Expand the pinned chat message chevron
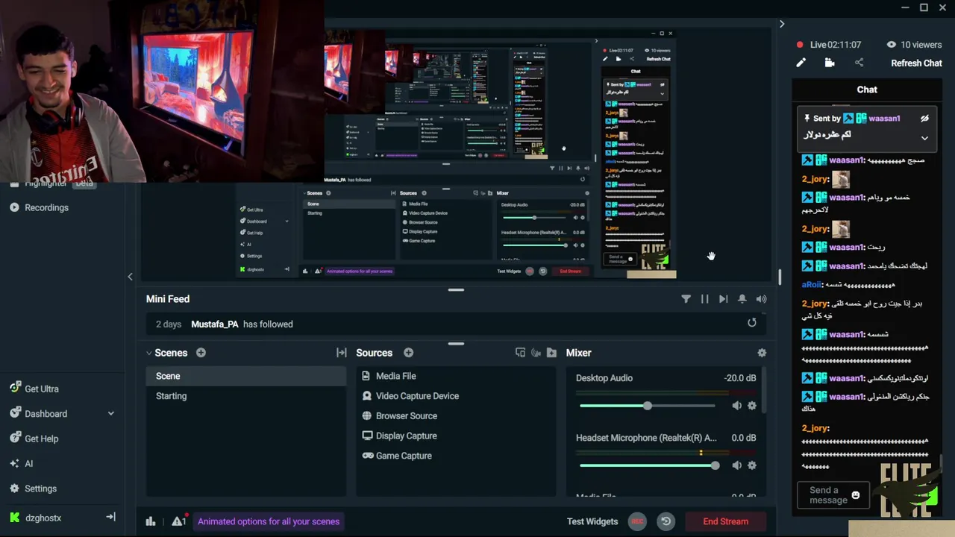This screenshot has height=537, width=955. [x=924, y=138]
